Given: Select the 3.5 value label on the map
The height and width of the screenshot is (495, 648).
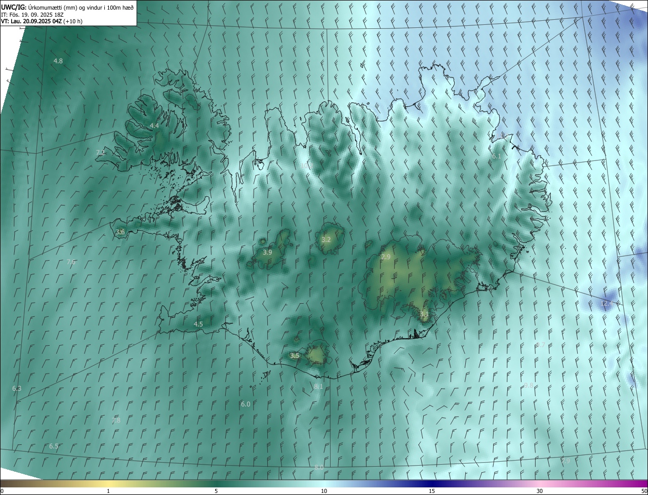Looking at the screenshot, I should pyautogui.click(x=295, y=356).
